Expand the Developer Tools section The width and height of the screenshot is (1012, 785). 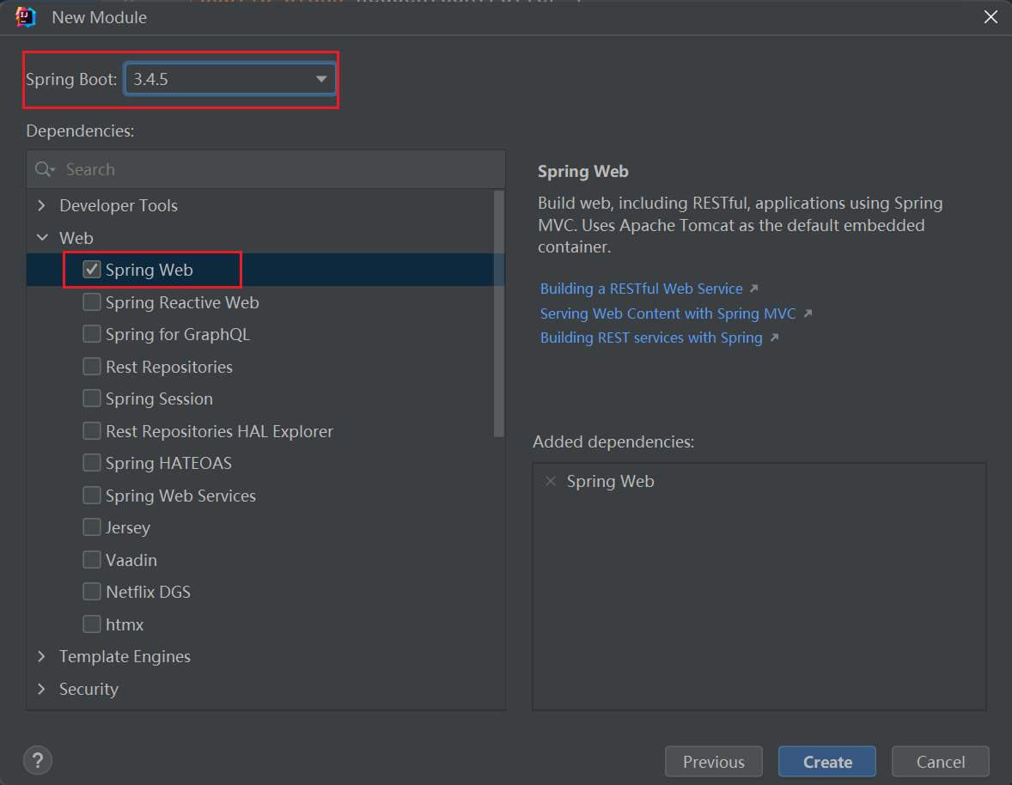coord(40,205)
